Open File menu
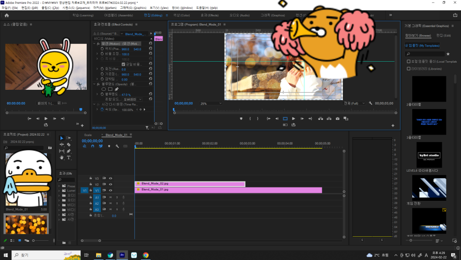The height and width of the screenshot is (260, 461). coord(10,8)
